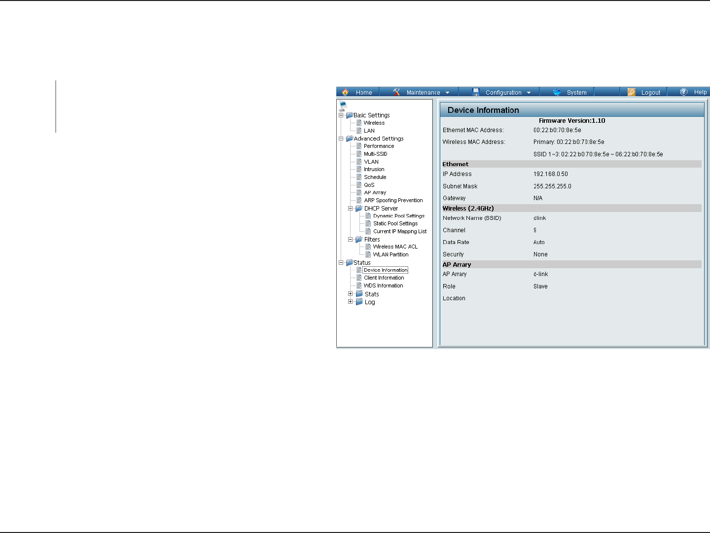Select VLAN in the tree

point(371,162)
